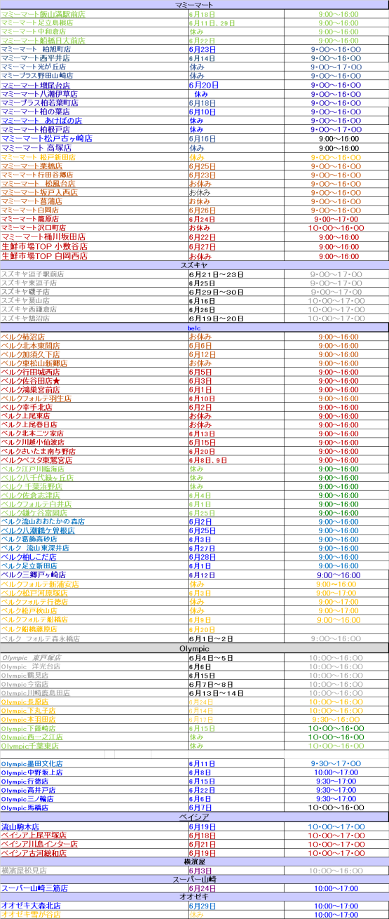Open the ベルク幸手北店 link
389x919 pixels.
click(x=27, y=407)
